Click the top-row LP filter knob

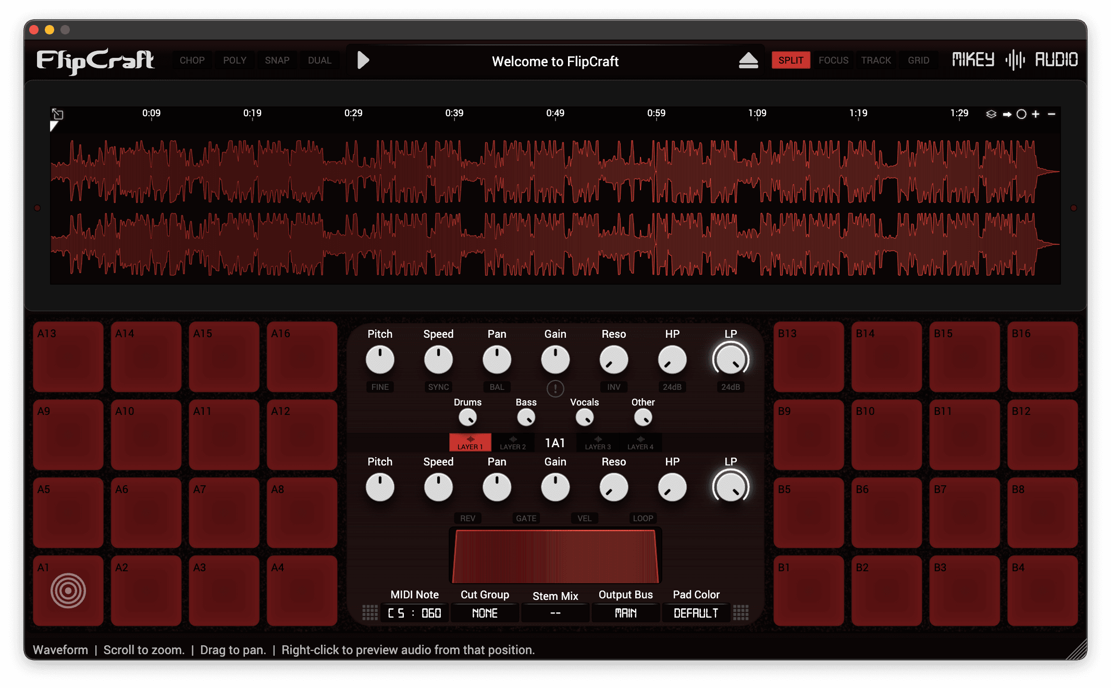tap(731, 360)
